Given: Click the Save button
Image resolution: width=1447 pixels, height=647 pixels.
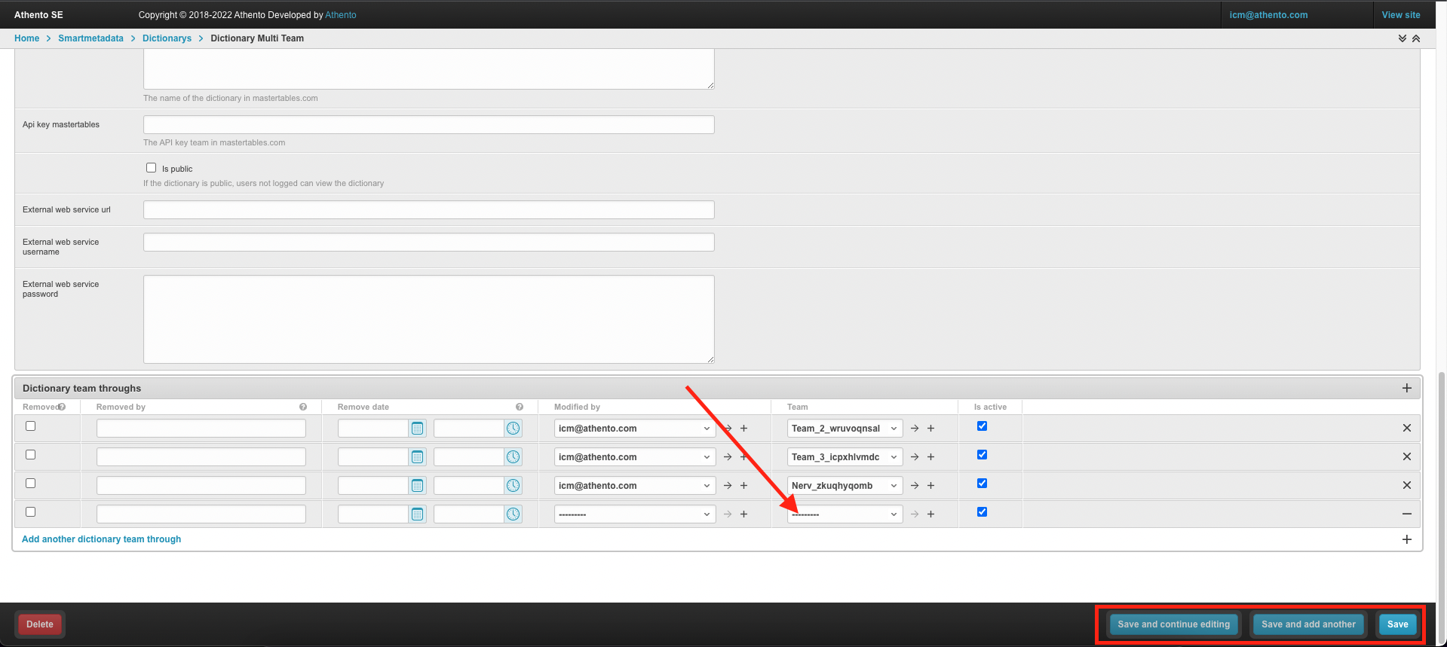Looking at the screenshot, I should pyautogui.click(x=1397, y=624).
